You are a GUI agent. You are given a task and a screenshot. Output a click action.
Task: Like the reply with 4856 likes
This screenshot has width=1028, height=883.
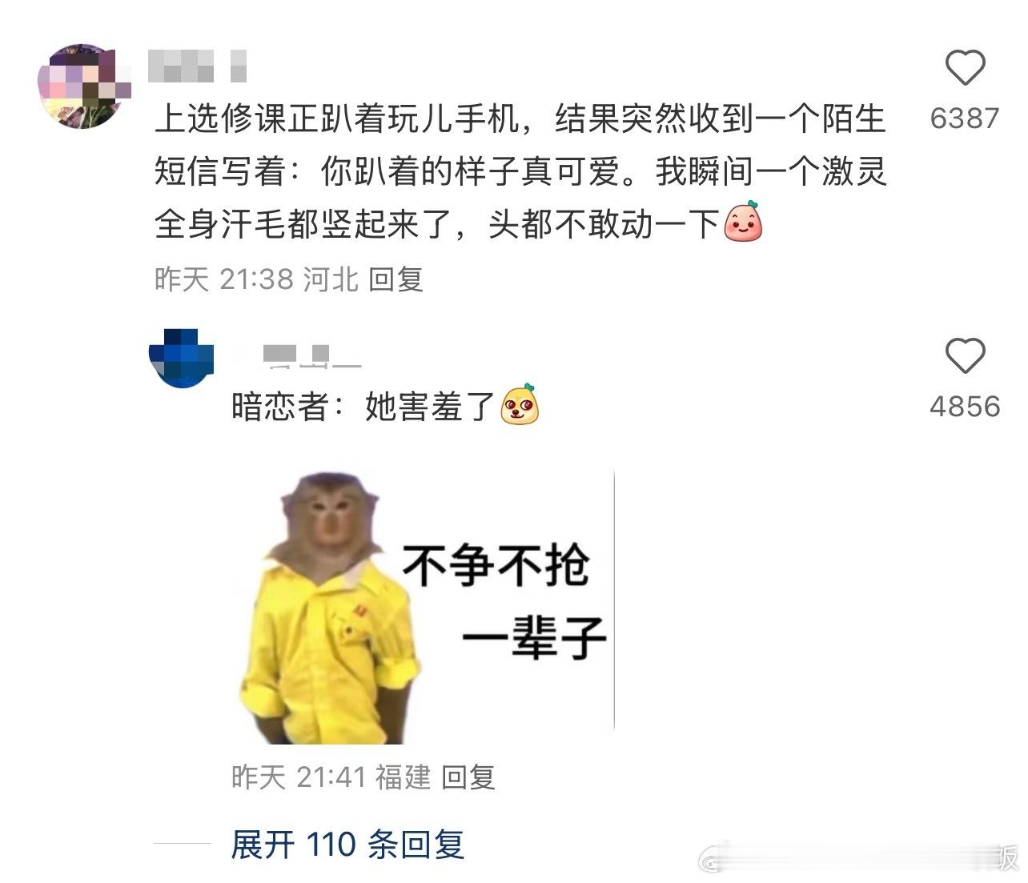point(965,355)
